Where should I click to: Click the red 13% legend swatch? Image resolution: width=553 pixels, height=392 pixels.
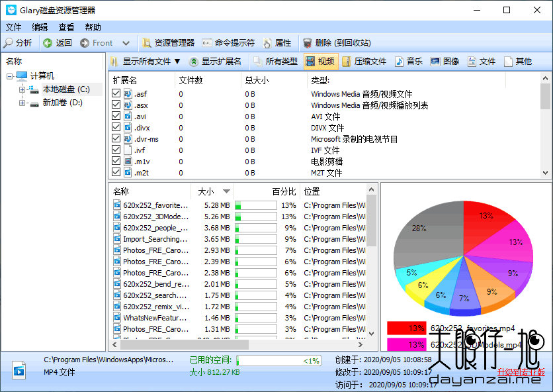[x=407, y=328]
